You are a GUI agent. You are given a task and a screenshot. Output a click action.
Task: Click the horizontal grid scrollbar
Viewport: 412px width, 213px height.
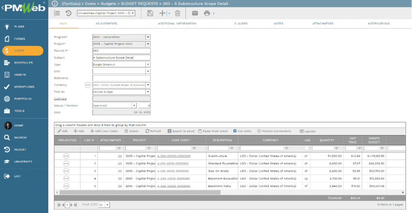[140, 192]
